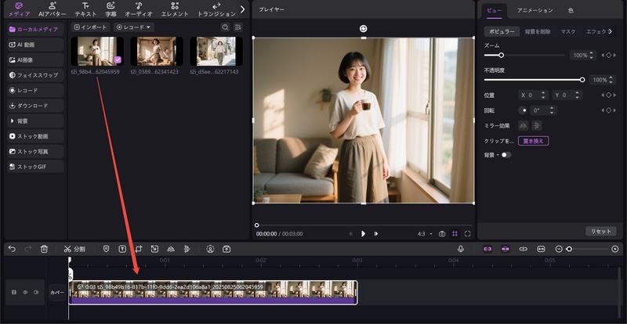Click the カバー cover button

(57, 293)
